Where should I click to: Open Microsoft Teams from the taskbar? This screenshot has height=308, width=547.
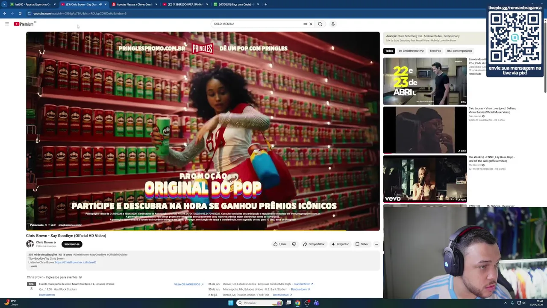click(x=316, y=303)
